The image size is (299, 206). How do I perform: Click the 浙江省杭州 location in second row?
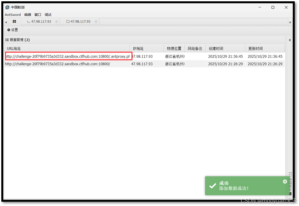pyautogui.click(x=175, y=64)
